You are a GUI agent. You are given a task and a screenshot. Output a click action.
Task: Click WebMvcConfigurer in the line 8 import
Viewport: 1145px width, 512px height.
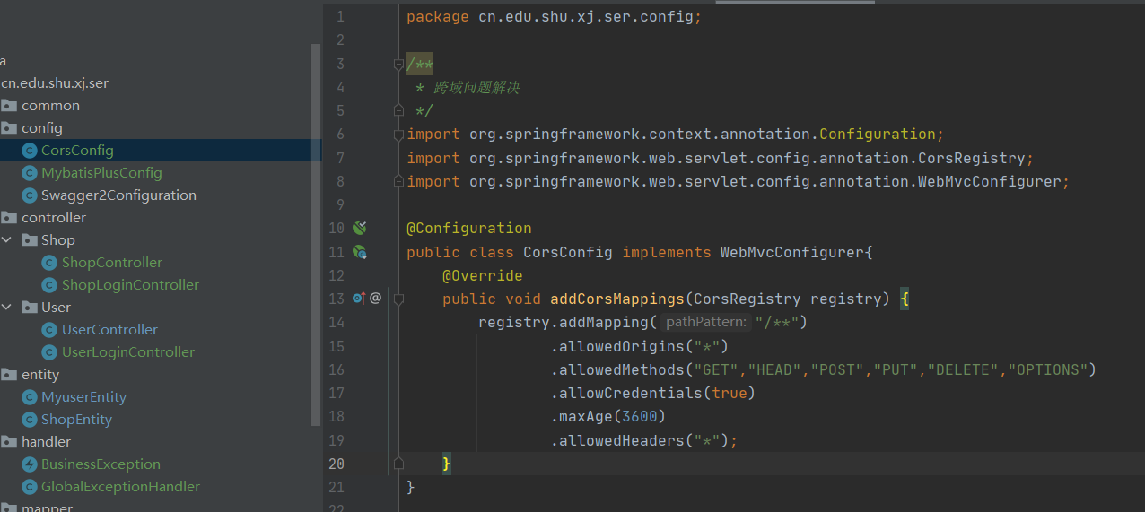pyautogui.click(x=990, y=181)
